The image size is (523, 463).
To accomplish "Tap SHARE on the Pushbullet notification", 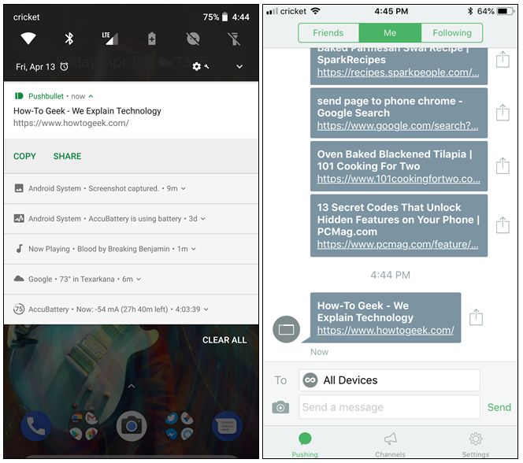I will pyautogui.click(x=68, y=157).
